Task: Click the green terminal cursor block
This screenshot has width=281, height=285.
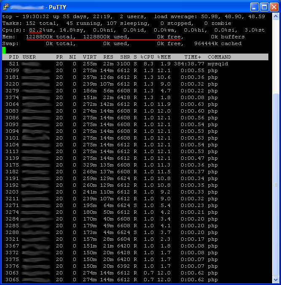Action: coord(4,50)
